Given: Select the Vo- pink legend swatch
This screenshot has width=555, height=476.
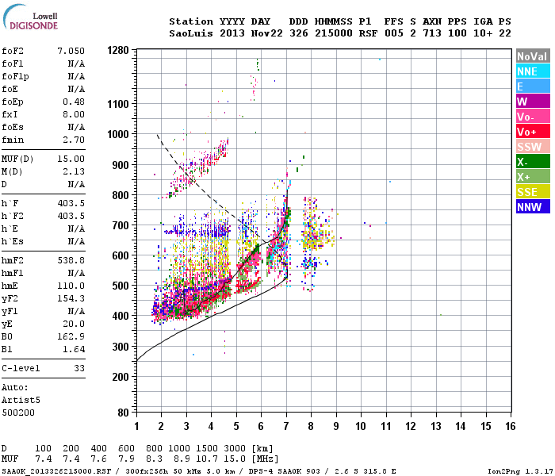Looking at the screenshot, I should tap(533, 117).
